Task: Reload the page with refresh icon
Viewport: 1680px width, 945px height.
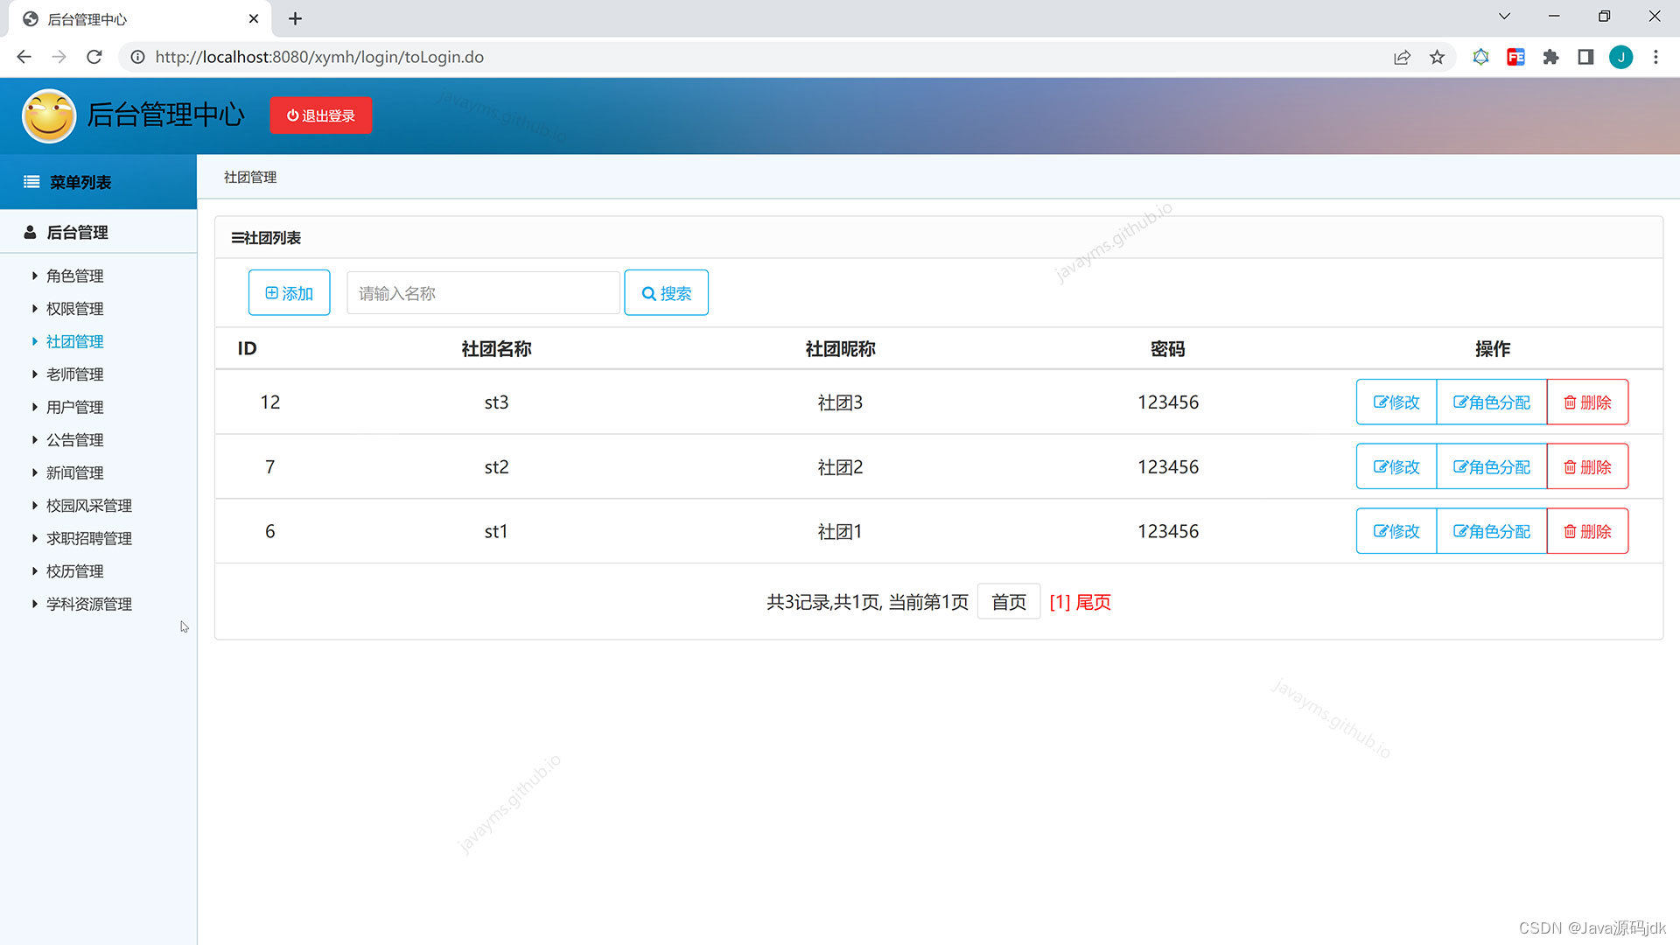Action: 94,57
